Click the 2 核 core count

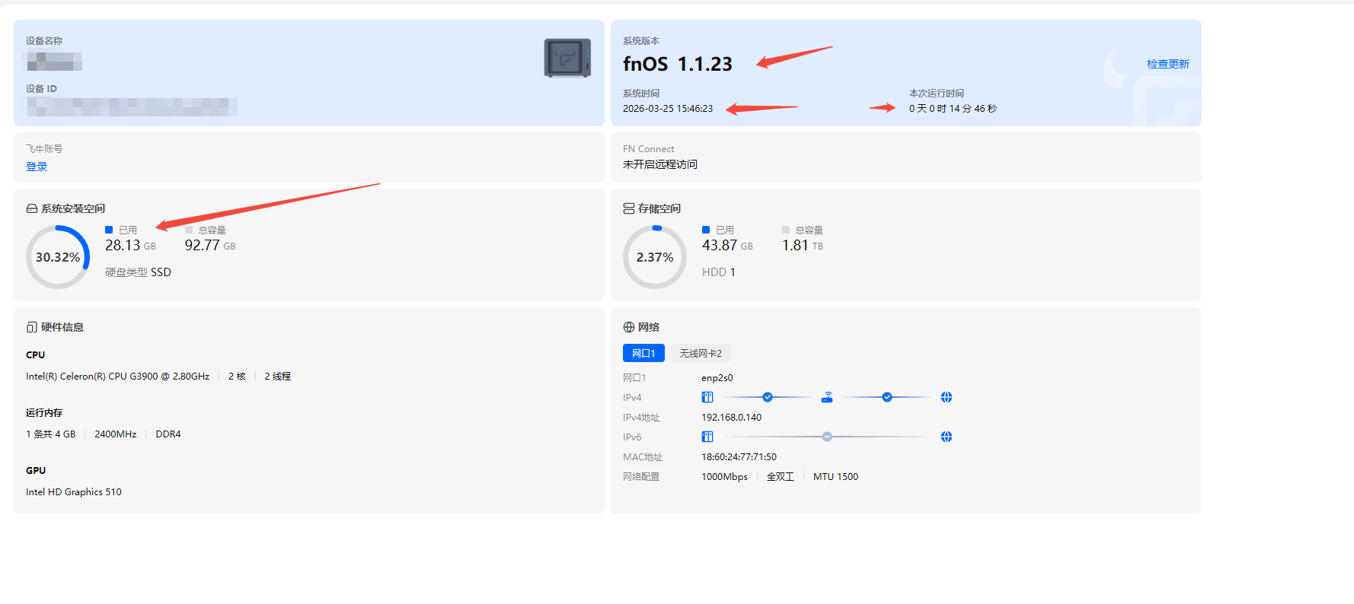click(237, 377)
